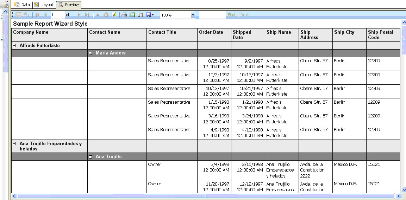Viewport: 406px width, 200px height.
Task: Click the left pane scroll up arrow
Action: (5, 11)
